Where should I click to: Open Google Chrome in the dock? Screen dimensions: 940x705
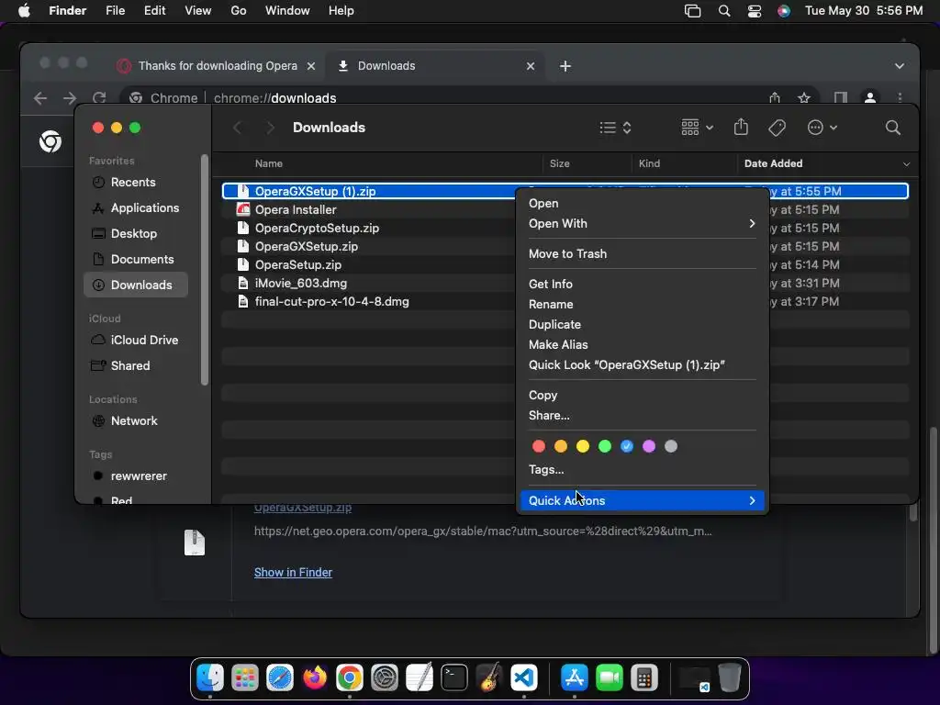(350, 678)
